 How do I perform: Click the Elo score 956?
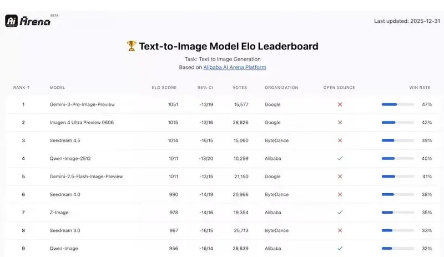click(174, 249)
